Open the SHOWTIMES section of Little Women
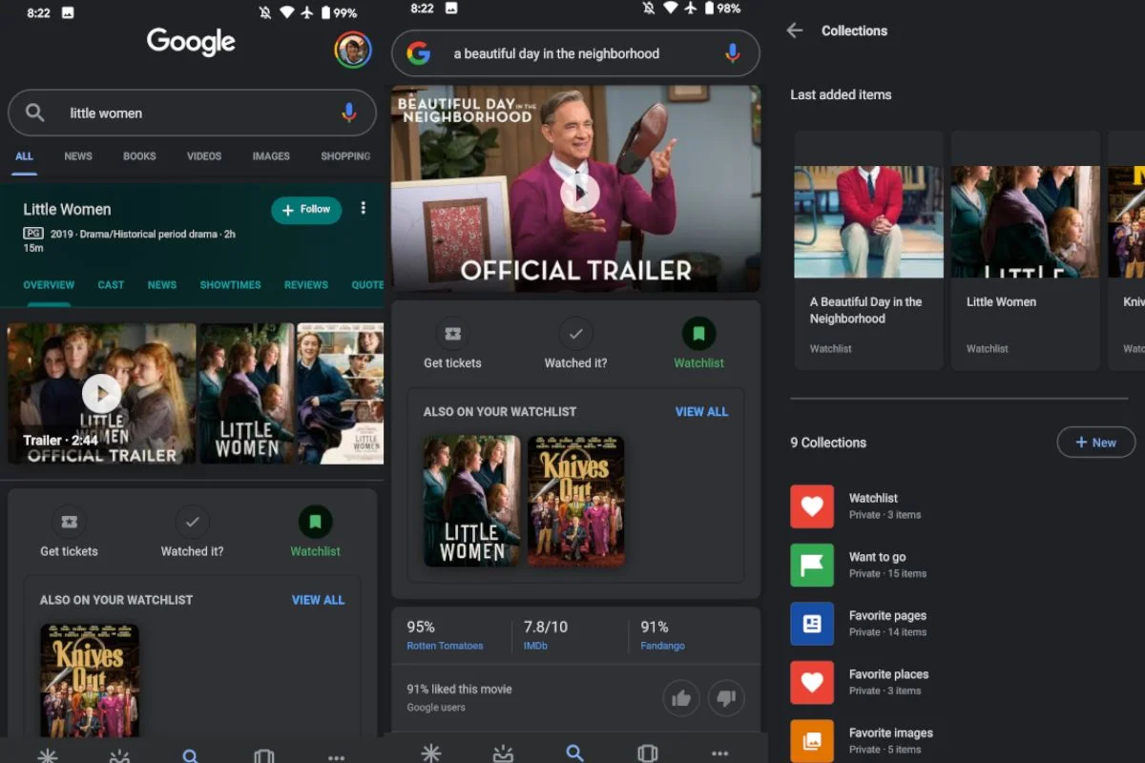 (x=230, y=285)
